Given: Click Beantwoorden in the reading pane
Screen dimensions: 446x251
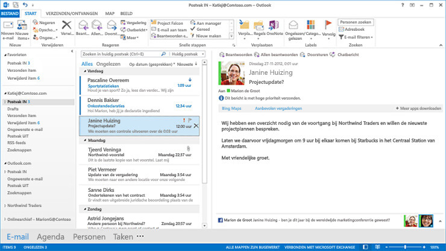Looking at the screenshot, I should (236, 54).
